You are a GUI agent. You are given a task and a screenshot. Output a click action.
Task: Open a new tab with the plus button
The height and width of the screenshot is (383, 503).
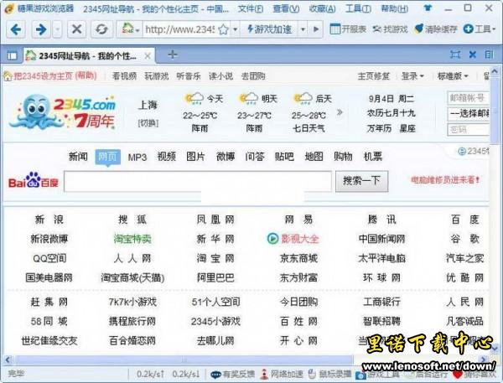[172, 54]
